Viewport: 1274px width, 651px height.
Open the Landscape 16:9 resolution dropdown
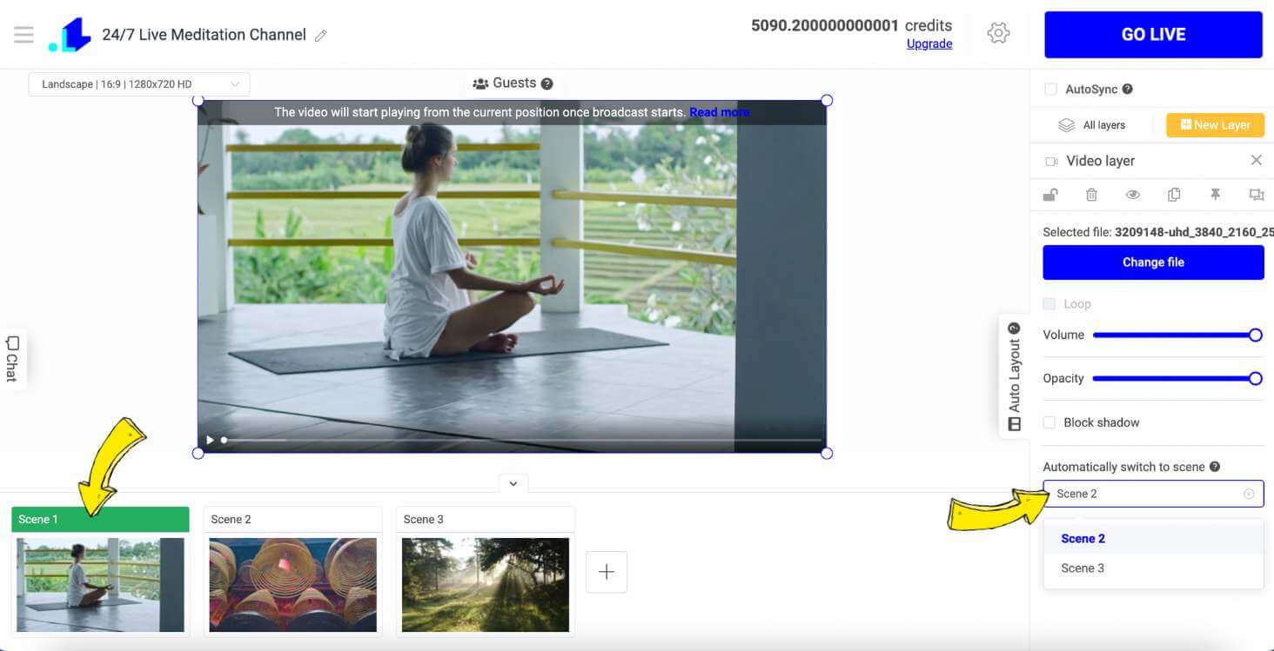[x=139, y=84]
